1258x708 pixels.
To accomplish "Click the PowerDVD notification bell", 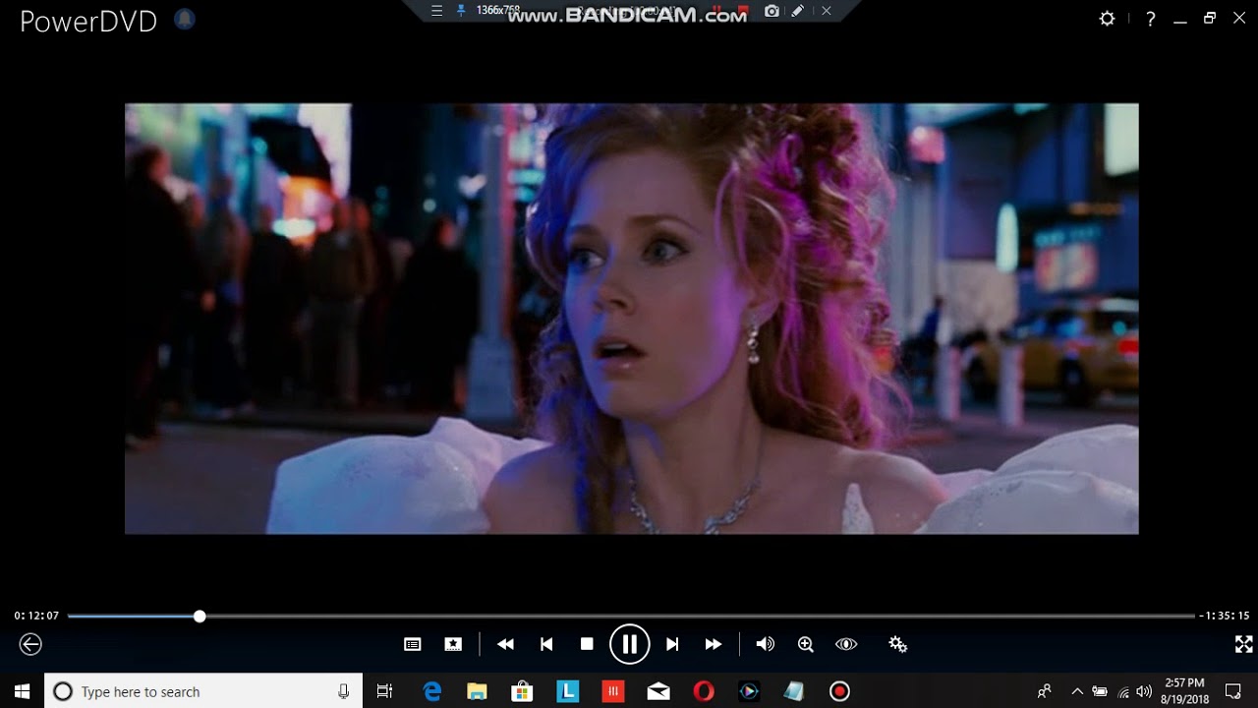I will click(x=184, y=20).
